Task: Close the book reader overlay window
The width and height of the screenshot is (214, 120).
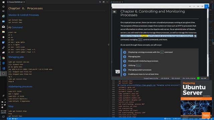Action: pyautogui.click(x=207, y=6)
